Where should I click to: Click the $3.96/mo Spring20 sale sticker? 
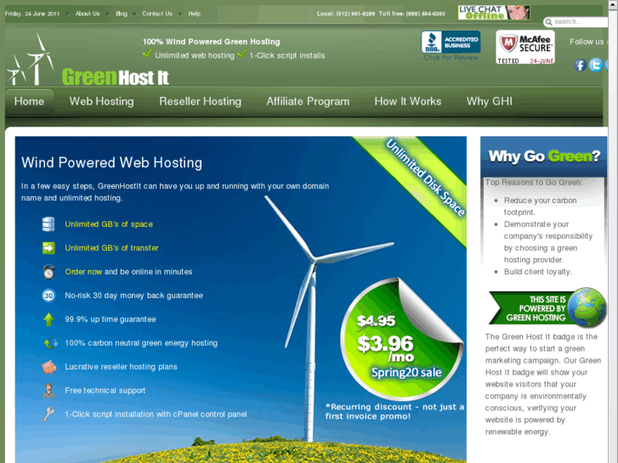coord(401,340)
